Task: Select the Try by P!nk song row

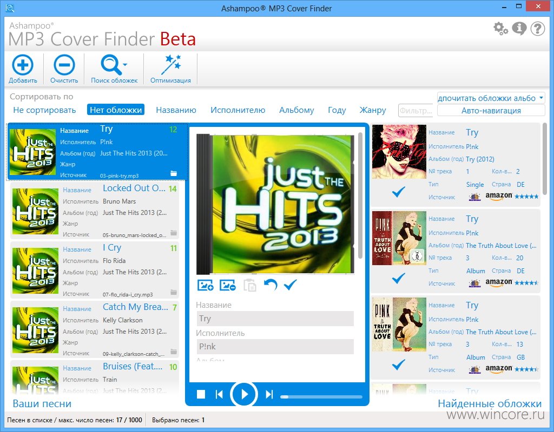Action: pyautogui.click(x=97, y=152)
